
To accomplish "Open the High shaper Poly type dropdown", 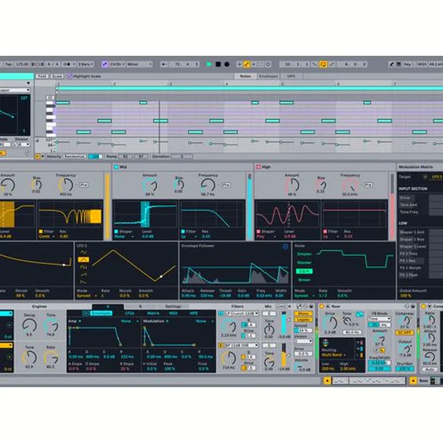I will 266,237.
